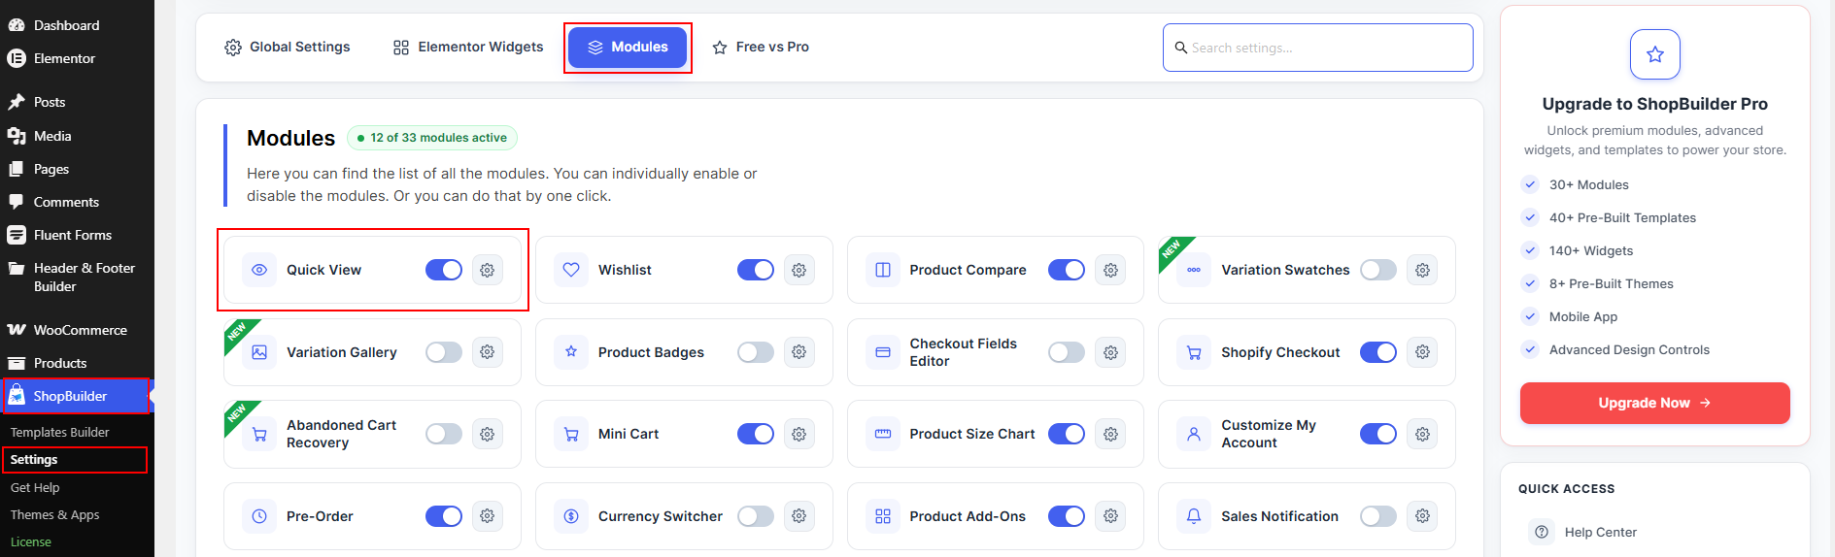
Task: Open Pre-Order settings gear
Action: pos(488,516)
